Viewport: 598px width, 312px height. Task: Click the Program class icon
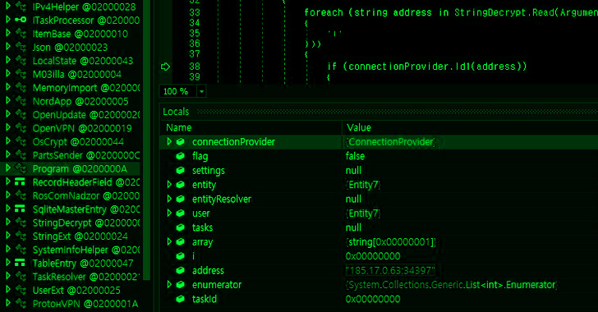click(x=21, y=168)
